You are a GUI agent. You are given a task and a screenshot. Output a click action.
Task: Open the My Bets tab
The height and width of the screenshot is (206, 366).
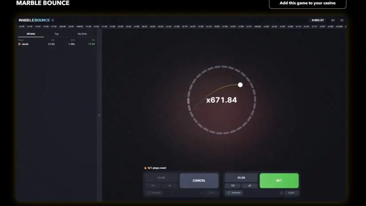82,34
